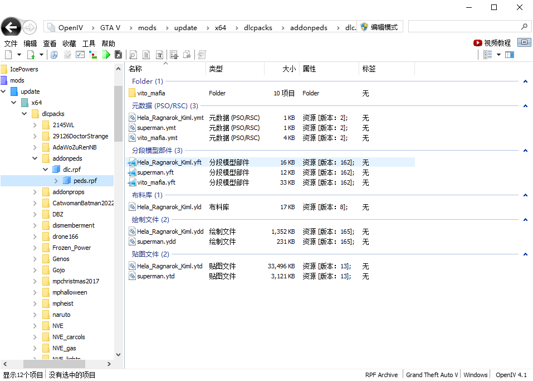Select the Frozen_Power folder in tree
533x381 pixels.
click(71, 248)
